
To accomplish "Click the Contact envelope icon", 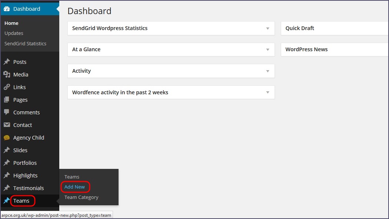I will pyautogui.click(x=7, y=125).
